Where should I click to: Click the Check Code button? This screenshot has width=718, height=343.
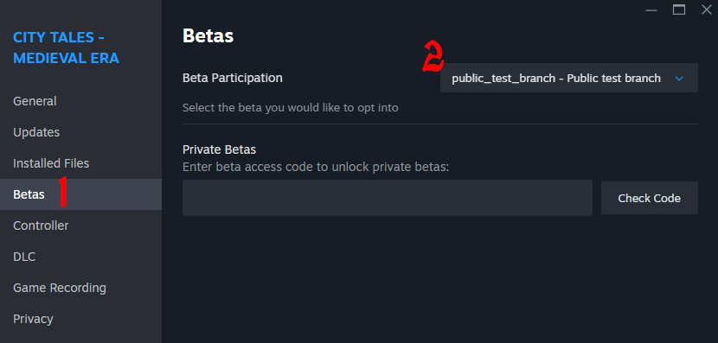650,198
